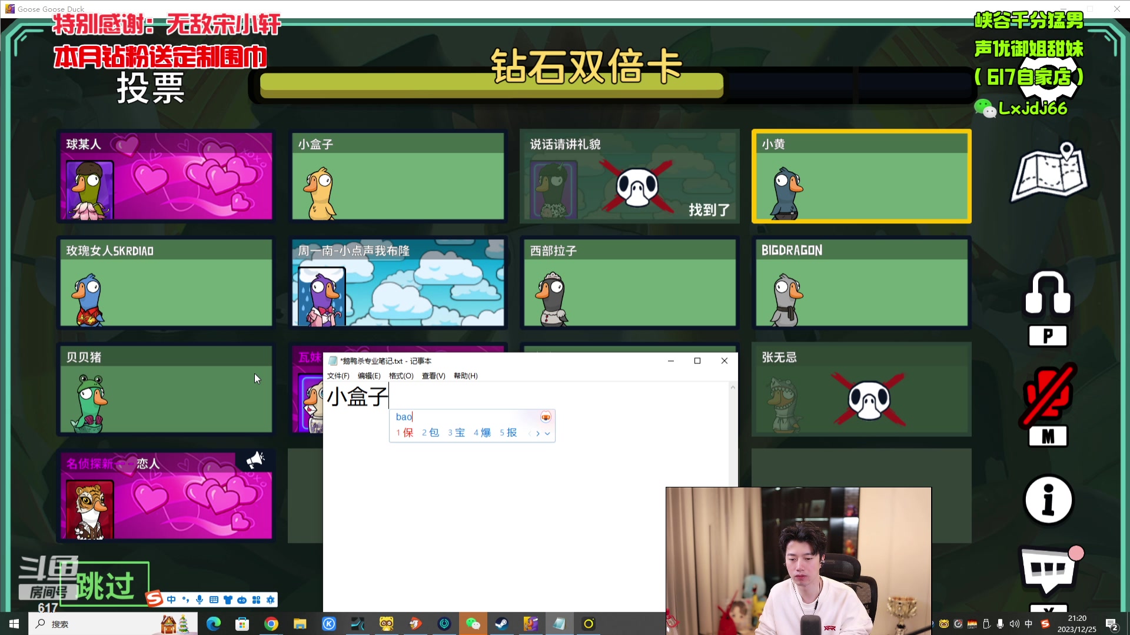The height and width of the screenshot is (635, 1130).
Task: Vote for player 周一南-小点声我布隆
Action: tap(398, 283)
